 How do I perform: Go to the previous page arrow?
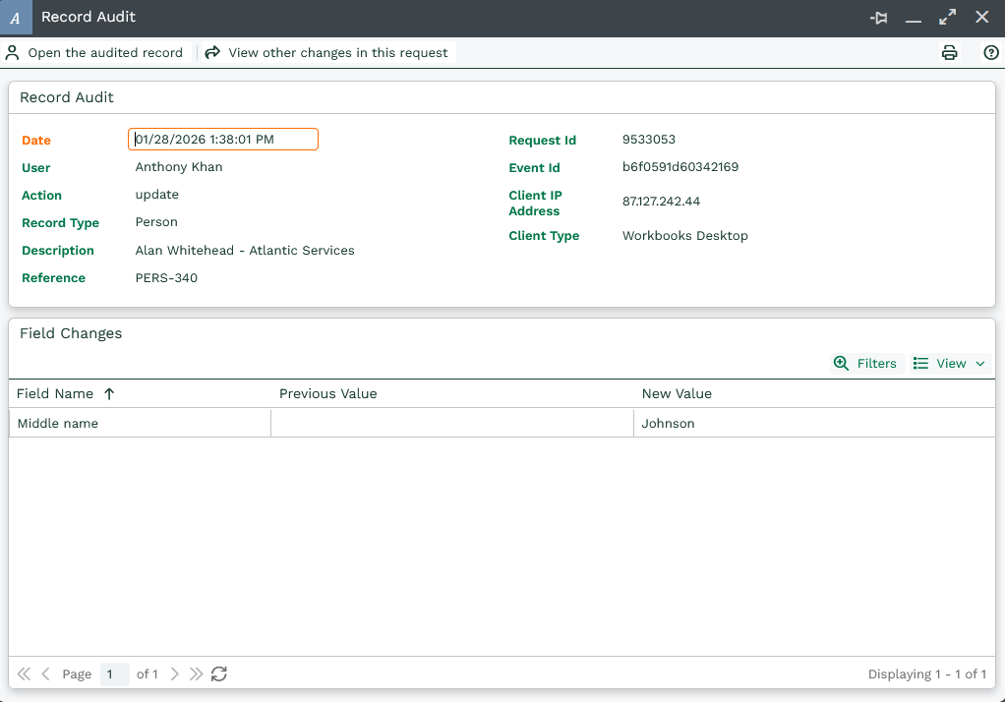coord(45,673)
